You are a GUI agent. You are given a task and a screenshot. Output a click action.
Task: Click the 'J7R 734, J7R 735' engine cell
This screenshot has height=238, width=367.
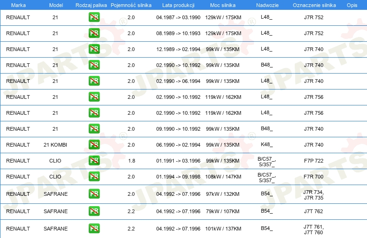tap(313, 195)
